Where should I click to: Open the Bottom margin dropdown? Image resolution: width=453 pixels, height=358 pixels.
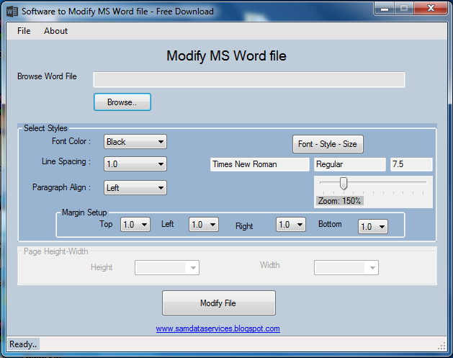pyautogui.click(x=373, y=226)
